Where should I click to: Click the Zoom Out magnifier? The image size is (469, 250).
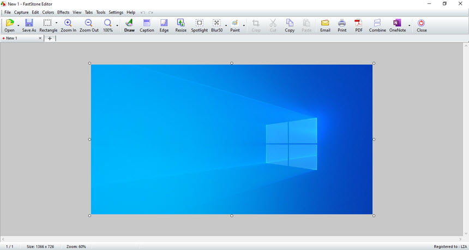click(89, 23)
